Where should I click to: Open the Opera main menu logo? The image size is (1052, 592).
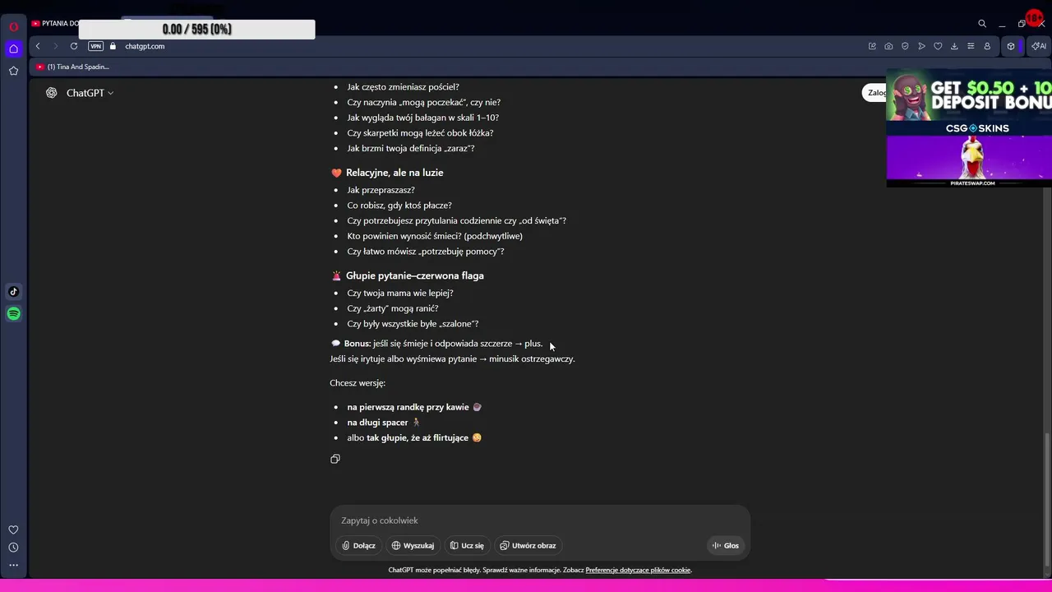tap(13, 27)
